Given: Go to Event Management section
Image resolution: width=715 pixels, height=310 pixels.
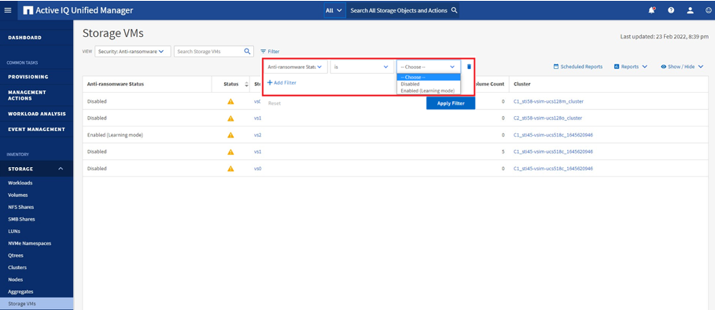Looking at the screenshot, I should tap(36, 129).
